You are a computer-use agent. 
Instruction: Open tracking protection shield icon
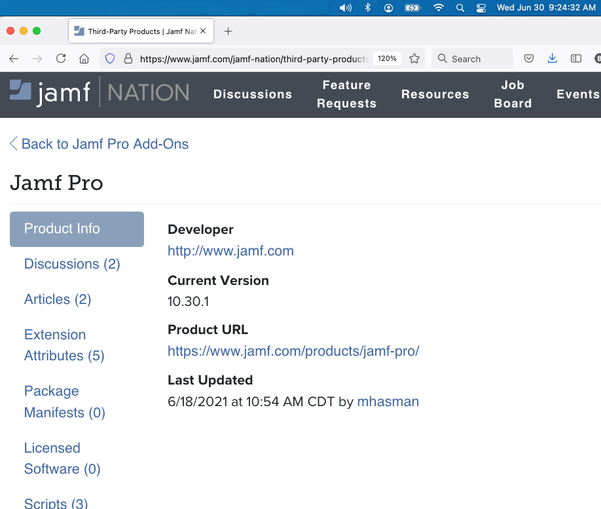[110, 59]
